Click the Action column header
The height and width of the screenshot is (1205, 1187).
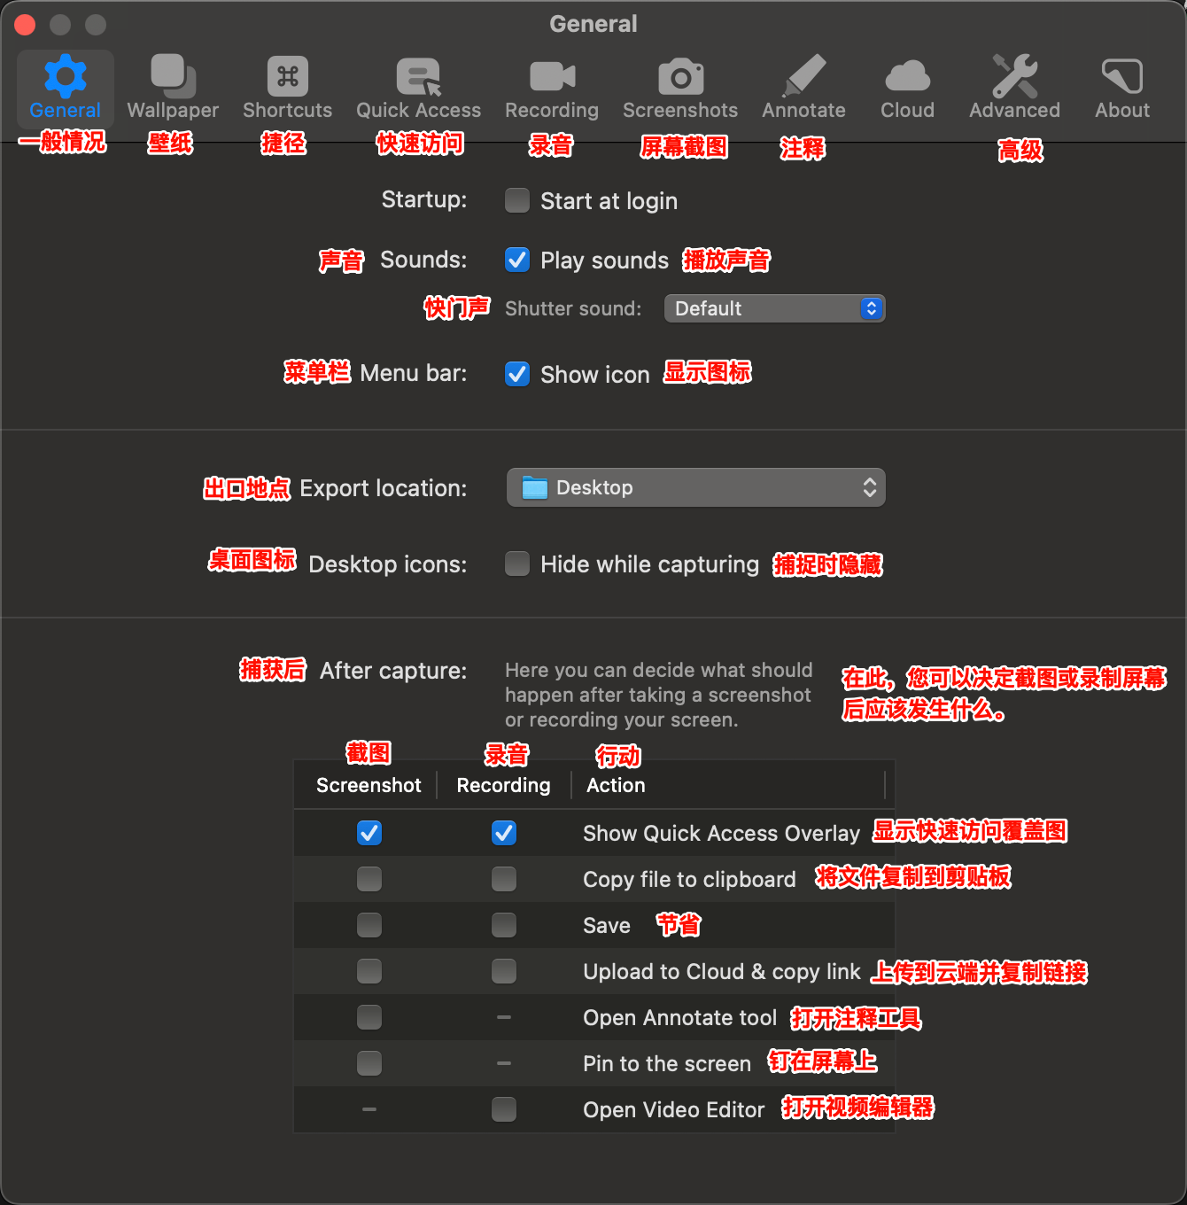[x=616, y=785]
